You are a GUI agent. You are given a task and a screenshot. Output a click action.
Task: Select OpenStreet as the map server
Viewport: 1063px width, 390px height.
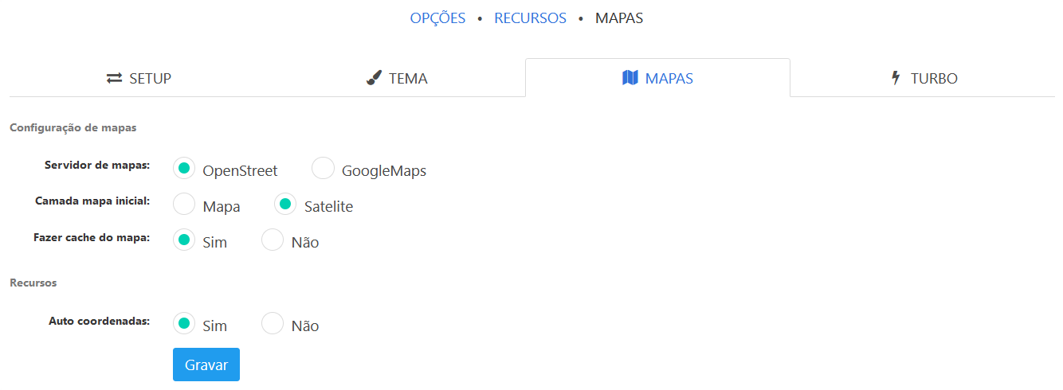click(x=184, y=169)
